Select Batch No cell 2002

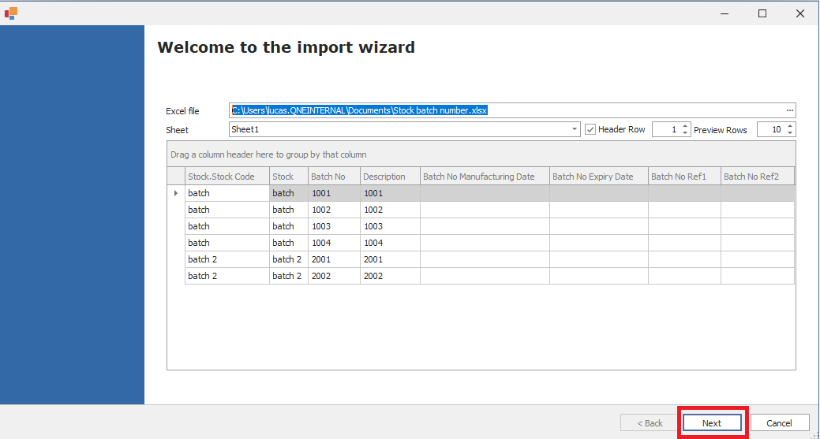point(334,276)
